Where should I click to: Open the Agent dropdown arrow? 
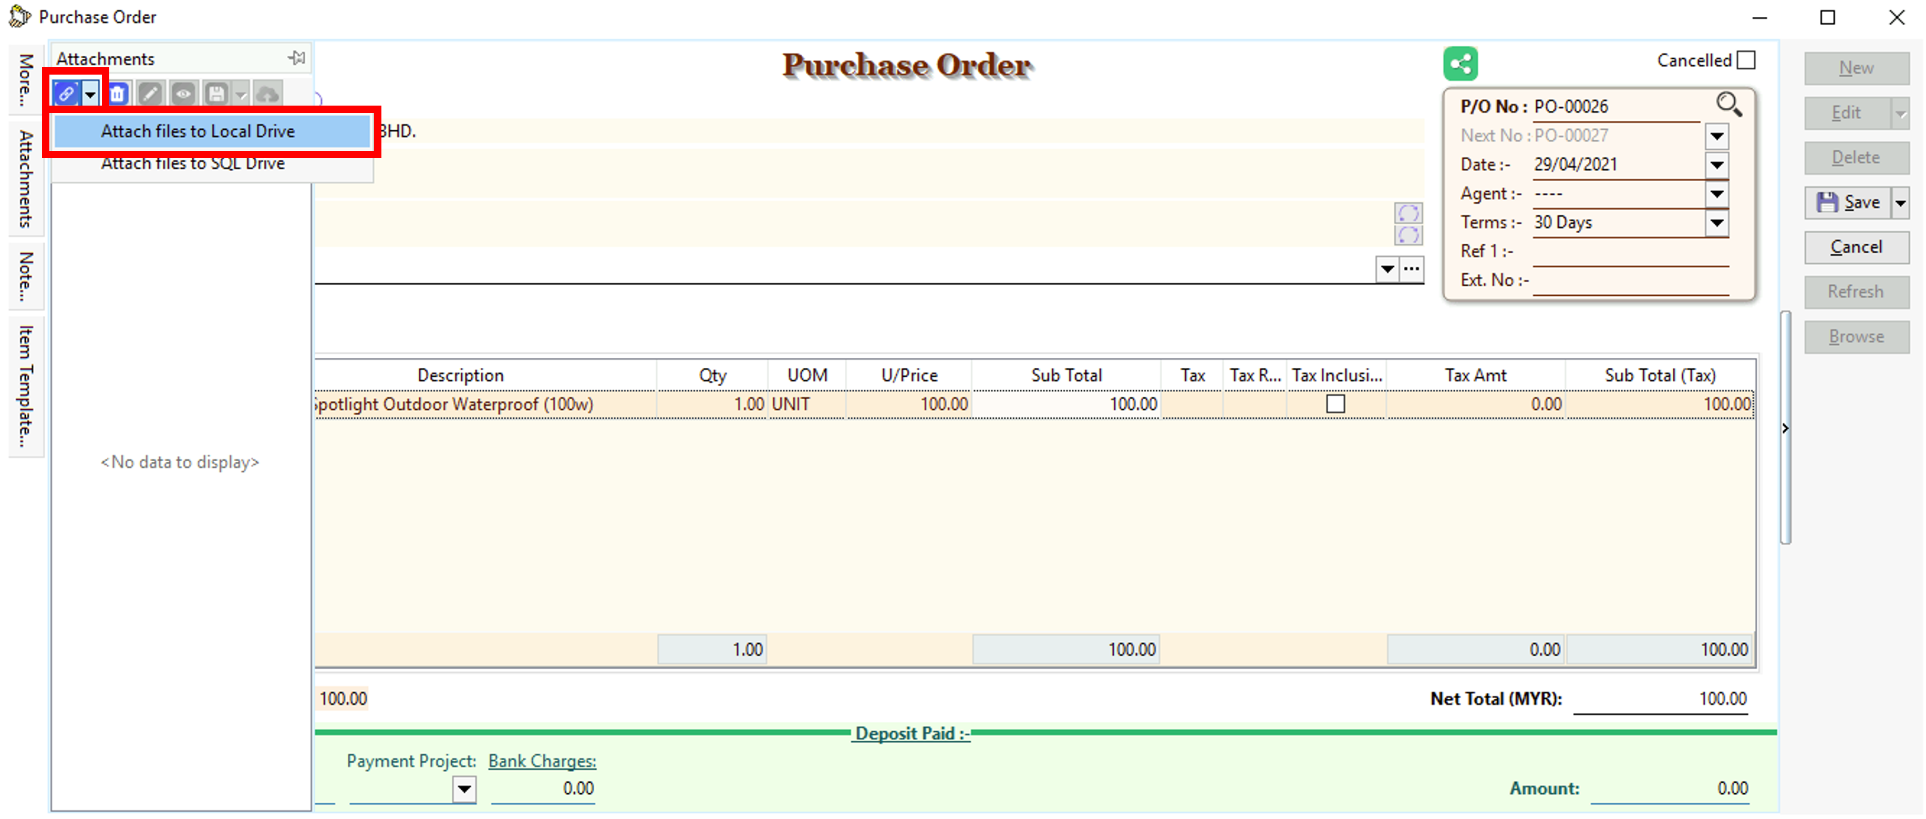1717,194
